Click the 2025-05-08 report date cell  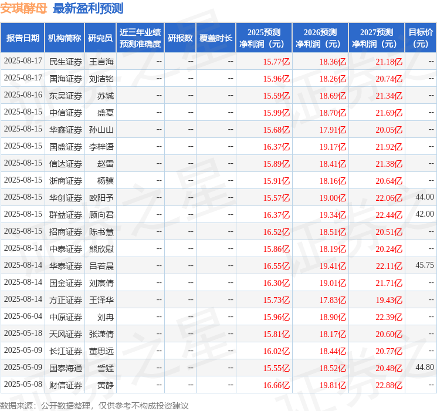point(23,384)
